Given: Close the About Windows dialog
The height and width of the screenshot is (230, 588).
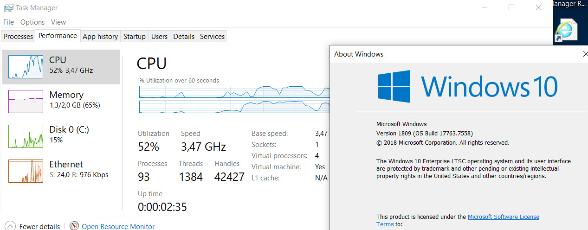Looking at the screenshot, I should pos(585,54).
